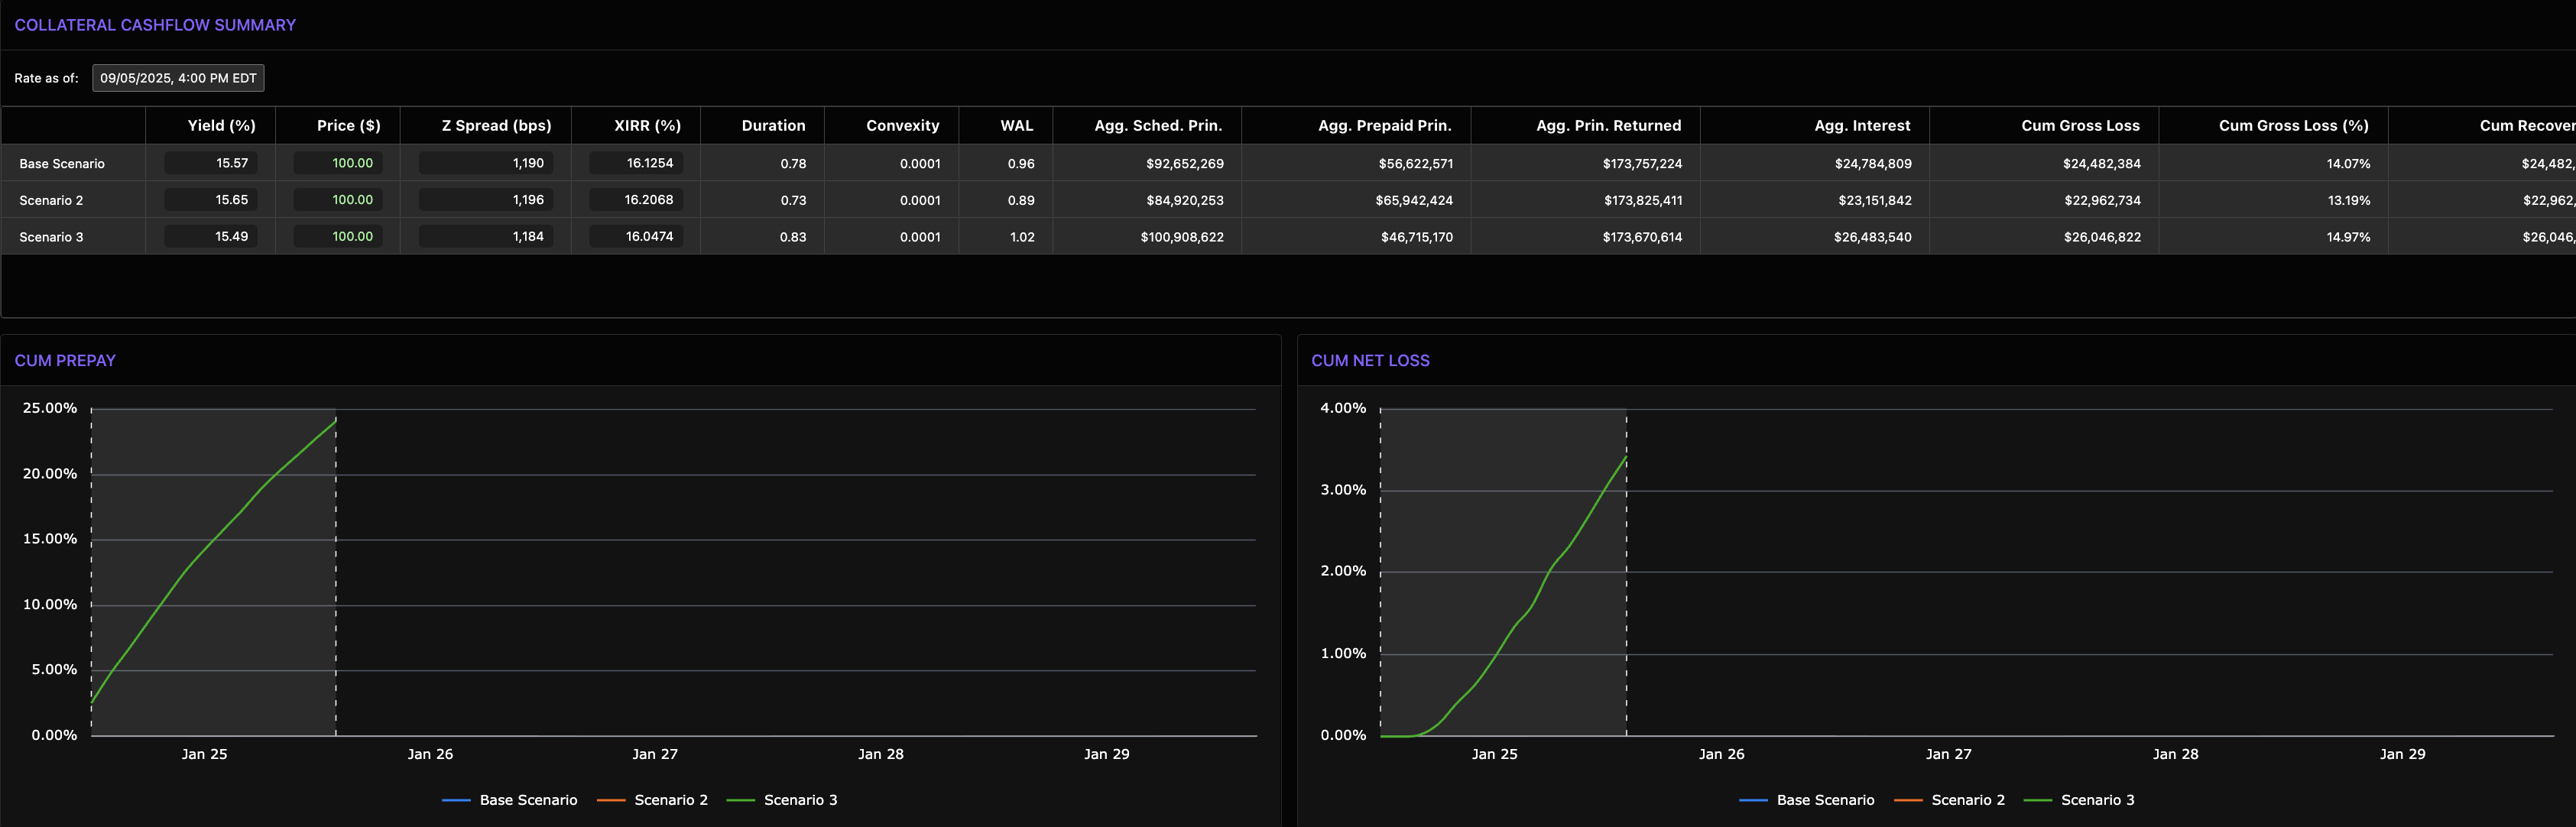Toggle Scenario 3 label in Cum Net Loss legend
Screen dimensions: 2576x827
point(2097,800)
